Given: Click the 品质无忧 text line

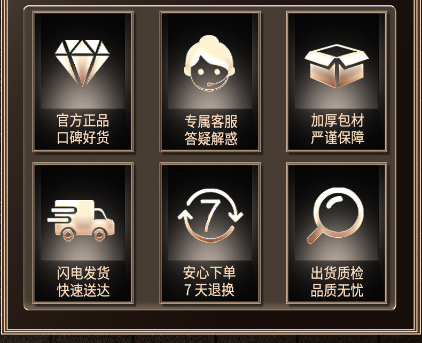Looking at the screenshot, I should click(337, 290).
